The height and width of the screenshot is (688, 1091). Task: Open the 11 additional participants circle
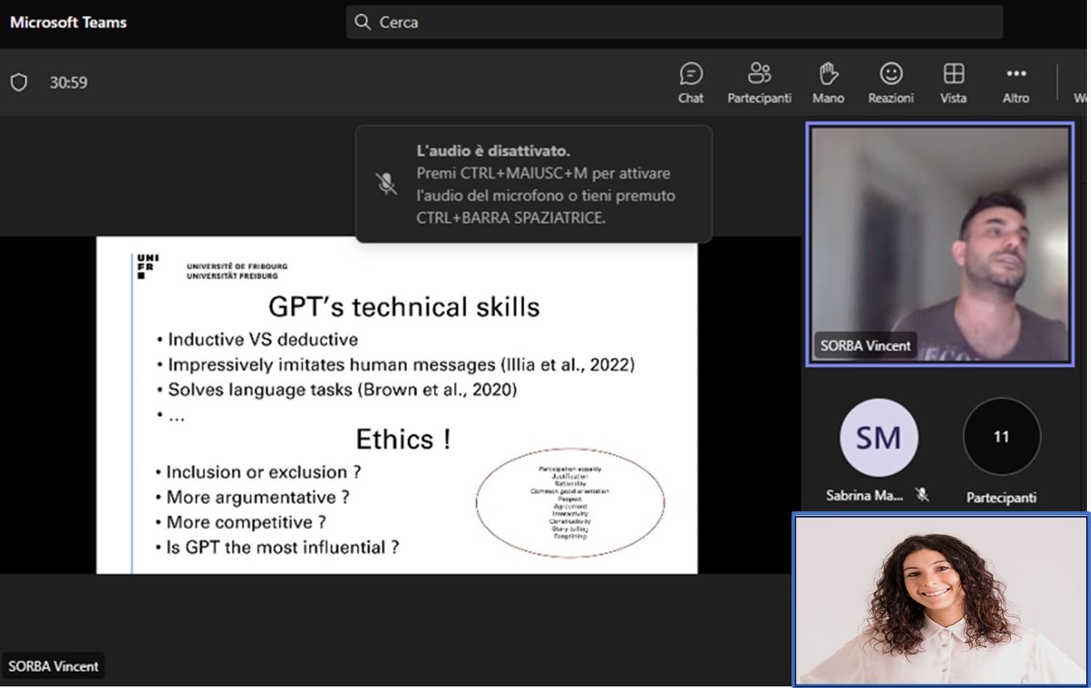[1001, 437]
